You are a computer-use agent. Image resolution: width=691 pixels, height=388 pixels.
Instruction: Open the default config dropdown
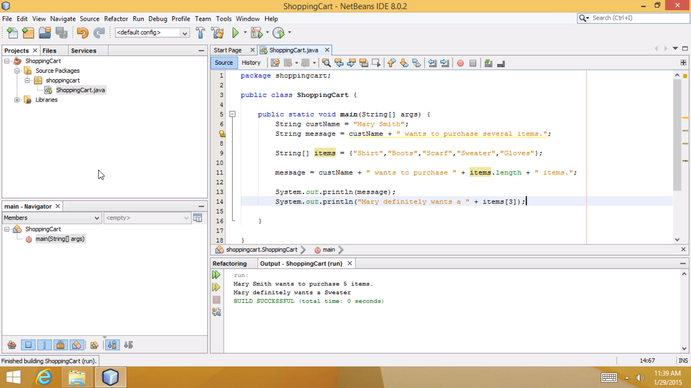152,33
